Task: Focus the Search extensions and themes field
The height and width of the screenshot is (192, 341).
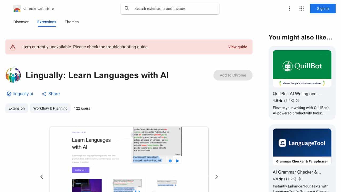Action: pyautogui.click(x=173, y=9)
